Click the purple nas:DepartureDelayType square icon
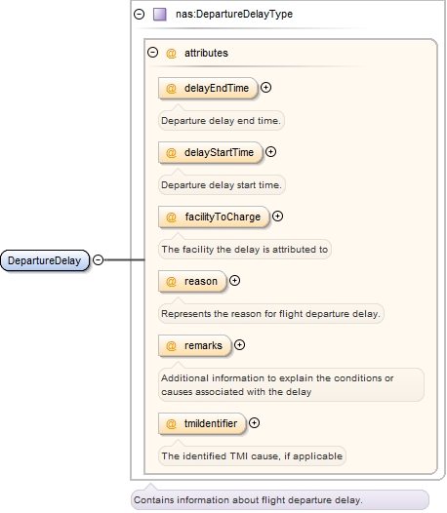447x513 pixels. click(x=160, y=14)
